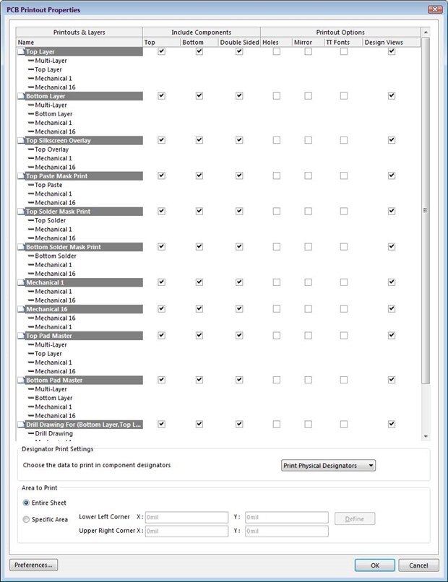Click the Lower Left Corner Y field
The image size is (448, 582).
(x=286, y=518)
